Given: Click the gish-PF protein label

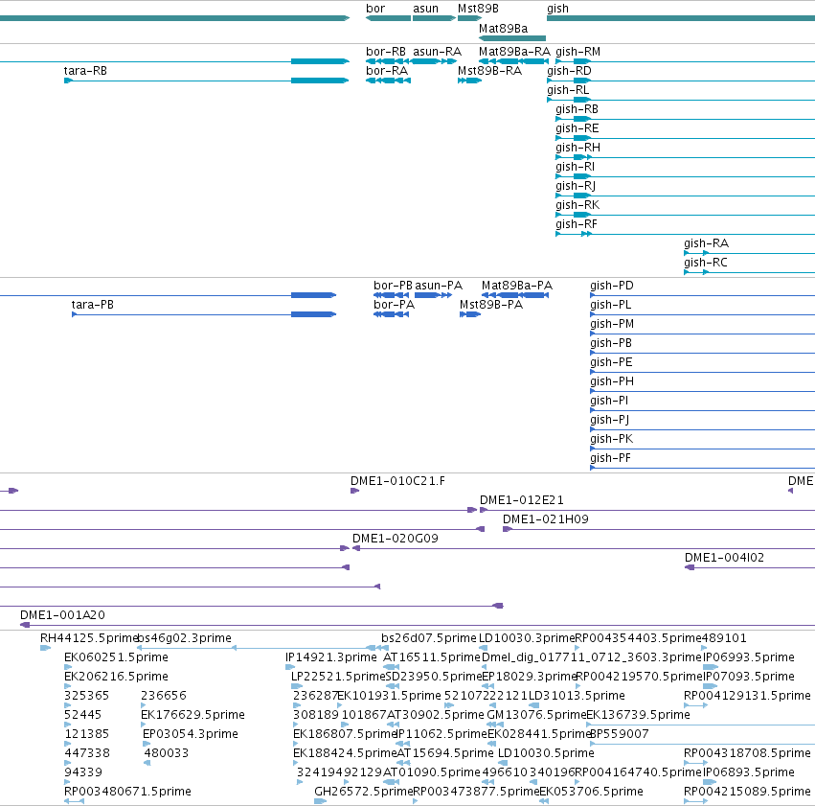Looking at the screenshot, I should coord(611,458).
